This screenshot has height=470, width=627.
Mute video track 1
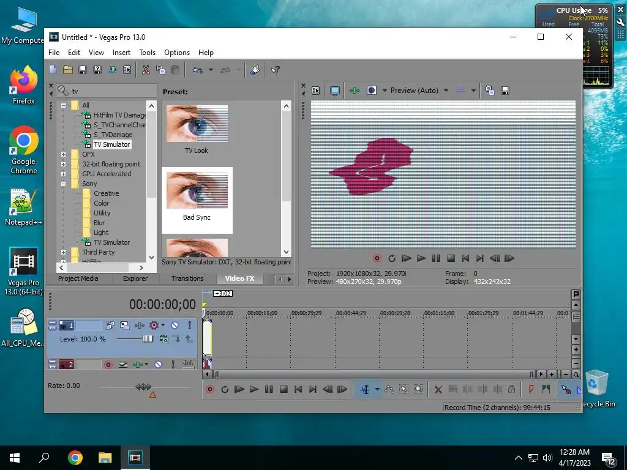(175, 326)
